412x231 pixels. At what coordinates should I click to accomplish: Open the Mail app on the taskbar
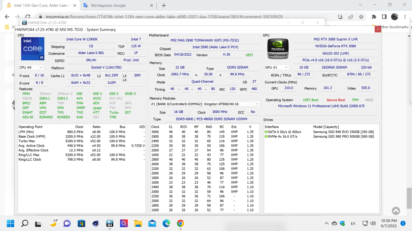coord(152,224)
